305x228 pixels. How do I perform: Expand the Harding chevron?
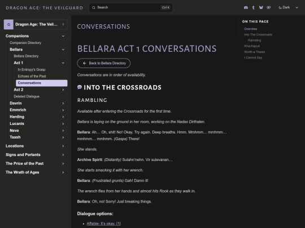63,117
